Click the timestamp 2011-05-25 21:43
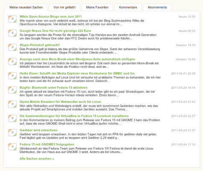Image resolution: width=203 pixels, height=171 pixels. coord(183,102)
